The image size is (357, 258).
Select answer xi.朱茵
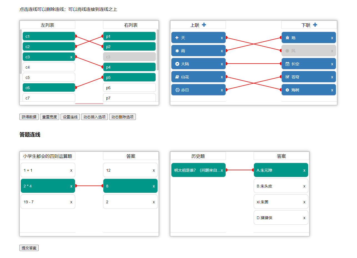click(x=281, y=202)
